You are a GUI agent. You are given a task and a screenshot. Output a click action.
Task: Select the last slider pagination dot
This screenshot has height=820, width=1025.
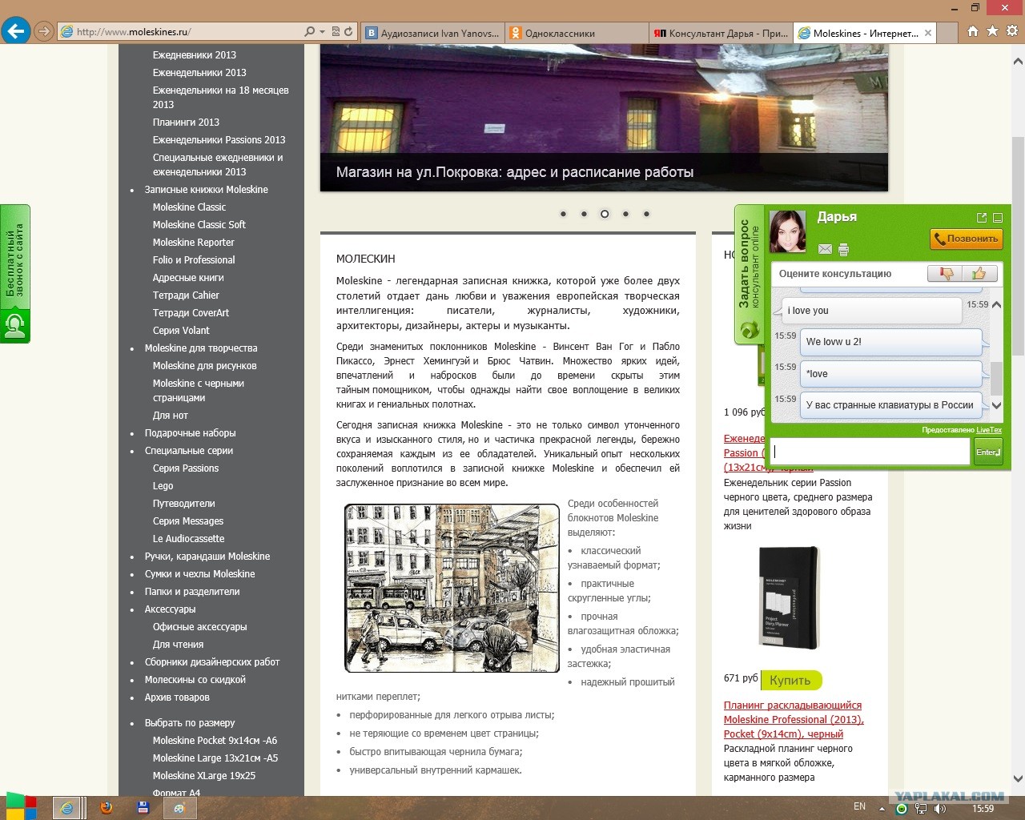[646, 214]
